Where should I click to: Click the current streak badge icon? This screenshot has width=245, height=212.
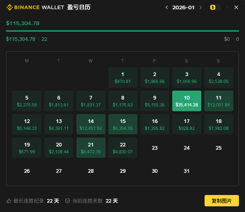tap(68, 201)
